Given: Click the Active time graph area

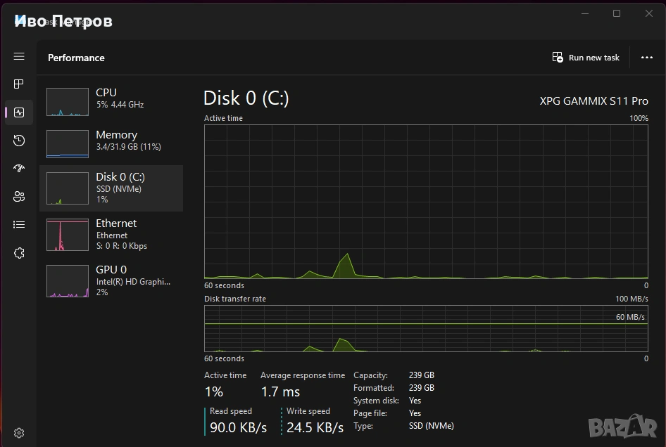Looking at the screenshot, I should click(x=426, y=202).
